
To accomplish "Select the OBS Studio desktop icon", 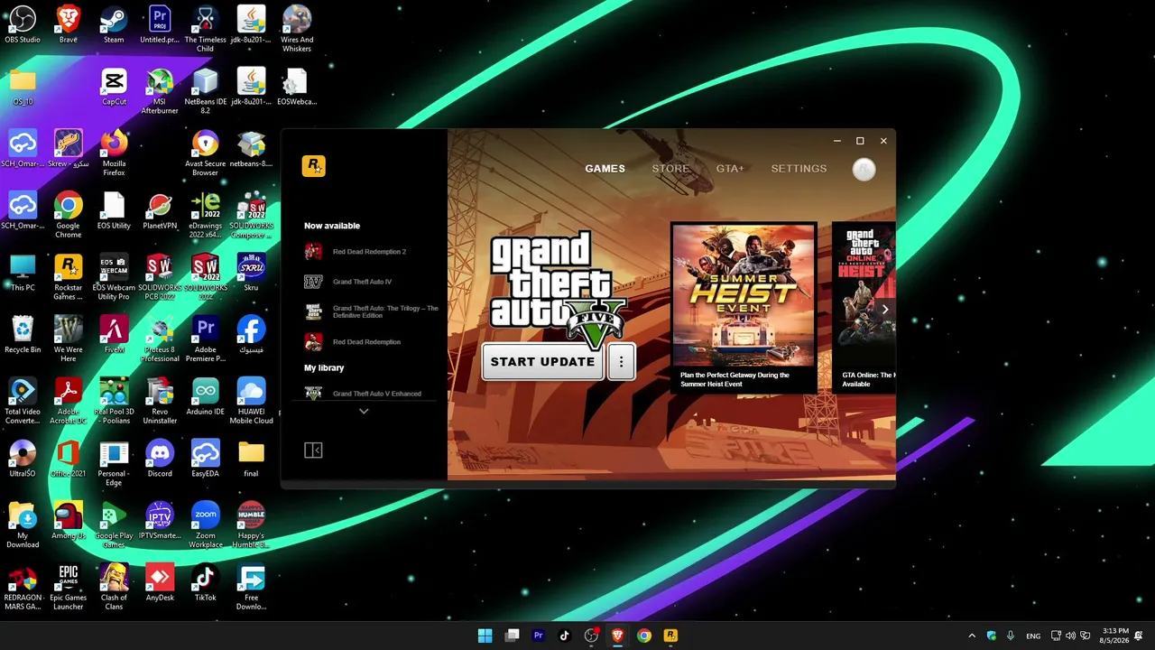I will click(x=23, y=24).
